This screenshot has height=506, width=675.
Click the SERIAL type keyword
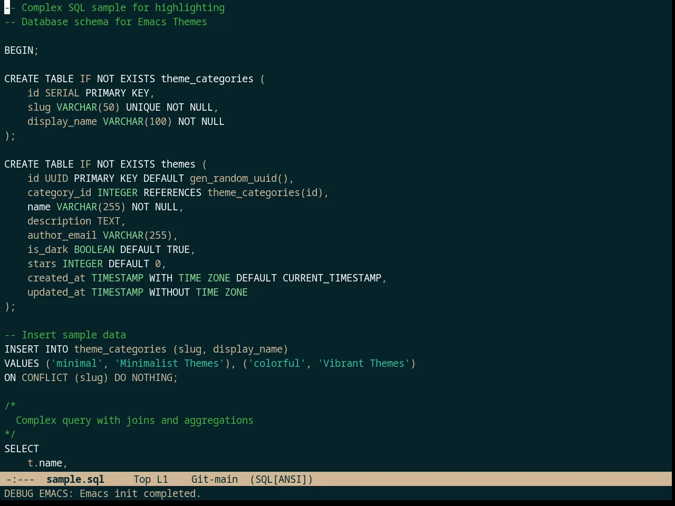pos(62,93)
